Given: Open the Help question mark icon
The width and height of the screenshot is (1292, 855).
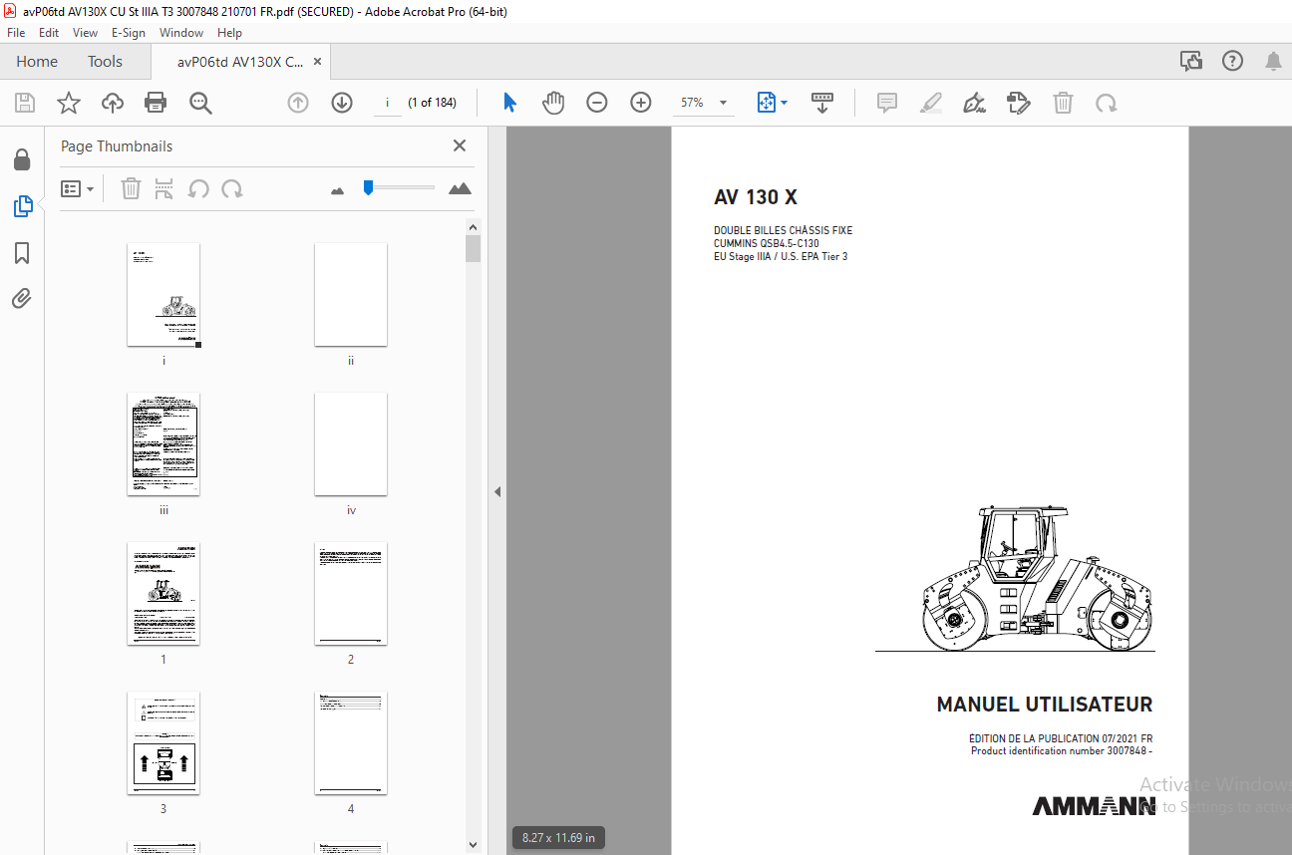Looking at the screenshot, I should click(1232, 62).
